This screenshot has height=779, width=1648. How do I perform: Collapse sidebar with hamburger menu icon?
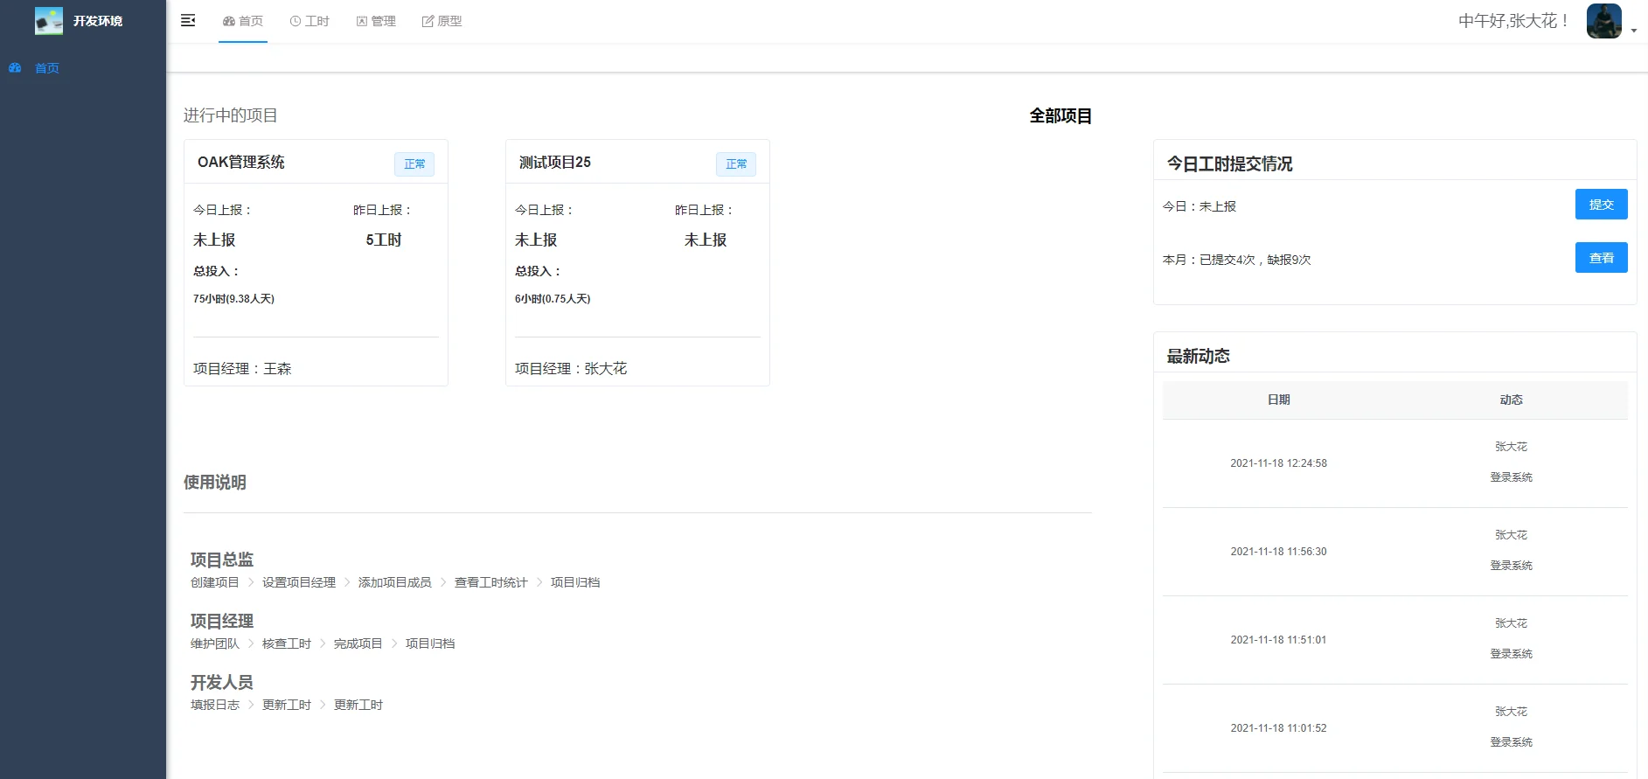[188, 20]
